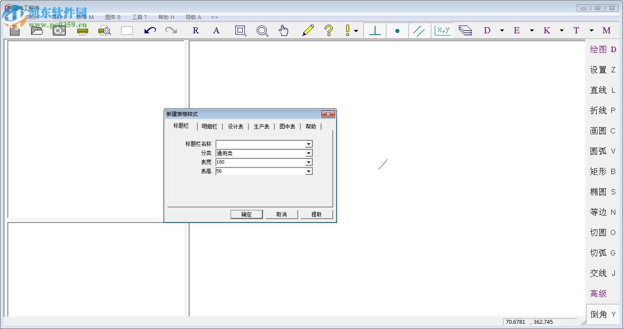Toggle the x,y coordinate button
623x329 pixels.
coord(442,30)
